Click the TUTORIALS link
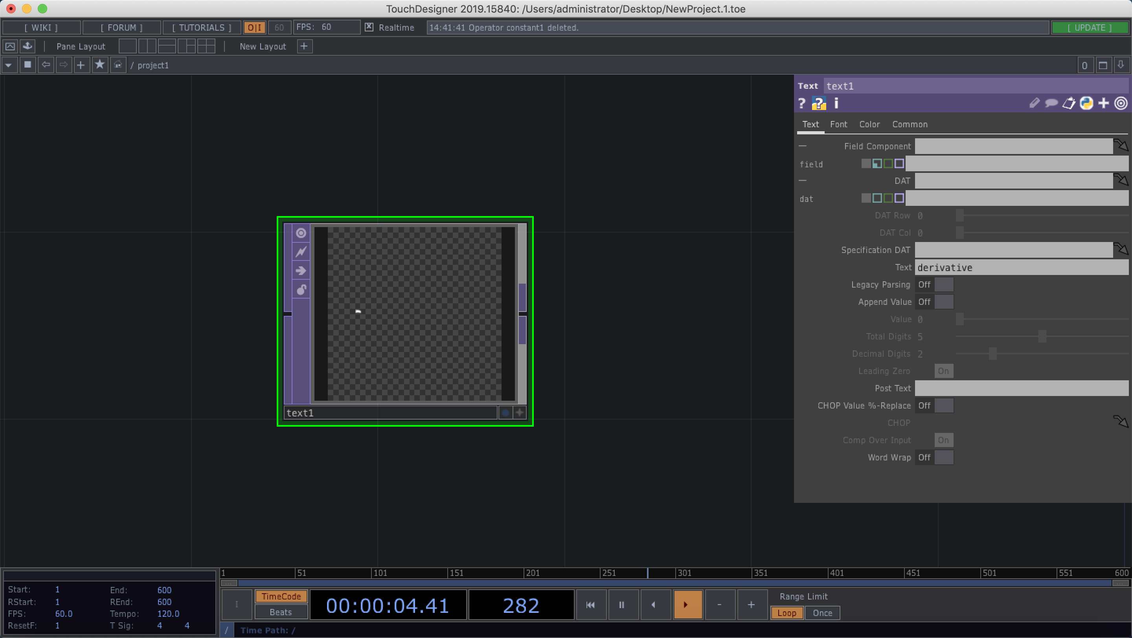The height and width of the screenshot is (638, 1132). [201, 27]
